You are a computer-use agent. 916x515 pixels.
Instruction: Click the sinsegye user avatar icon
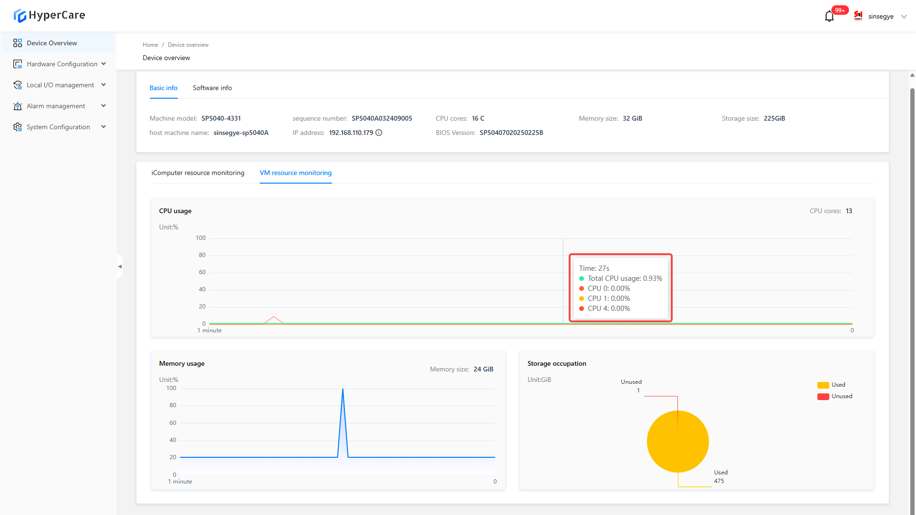point(858,16)
